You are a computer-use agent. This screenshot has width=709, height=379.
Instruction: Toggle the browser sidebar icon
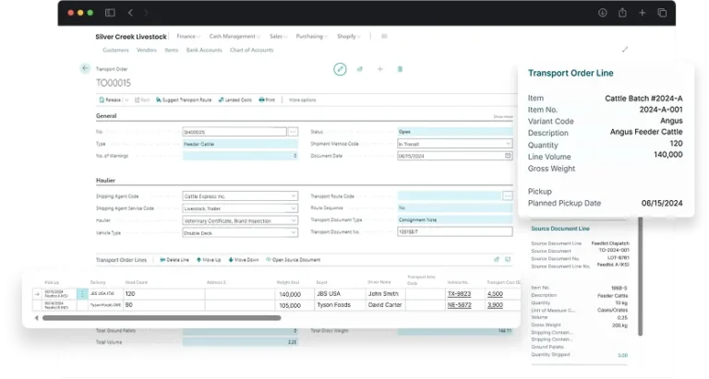coord(110,13)
